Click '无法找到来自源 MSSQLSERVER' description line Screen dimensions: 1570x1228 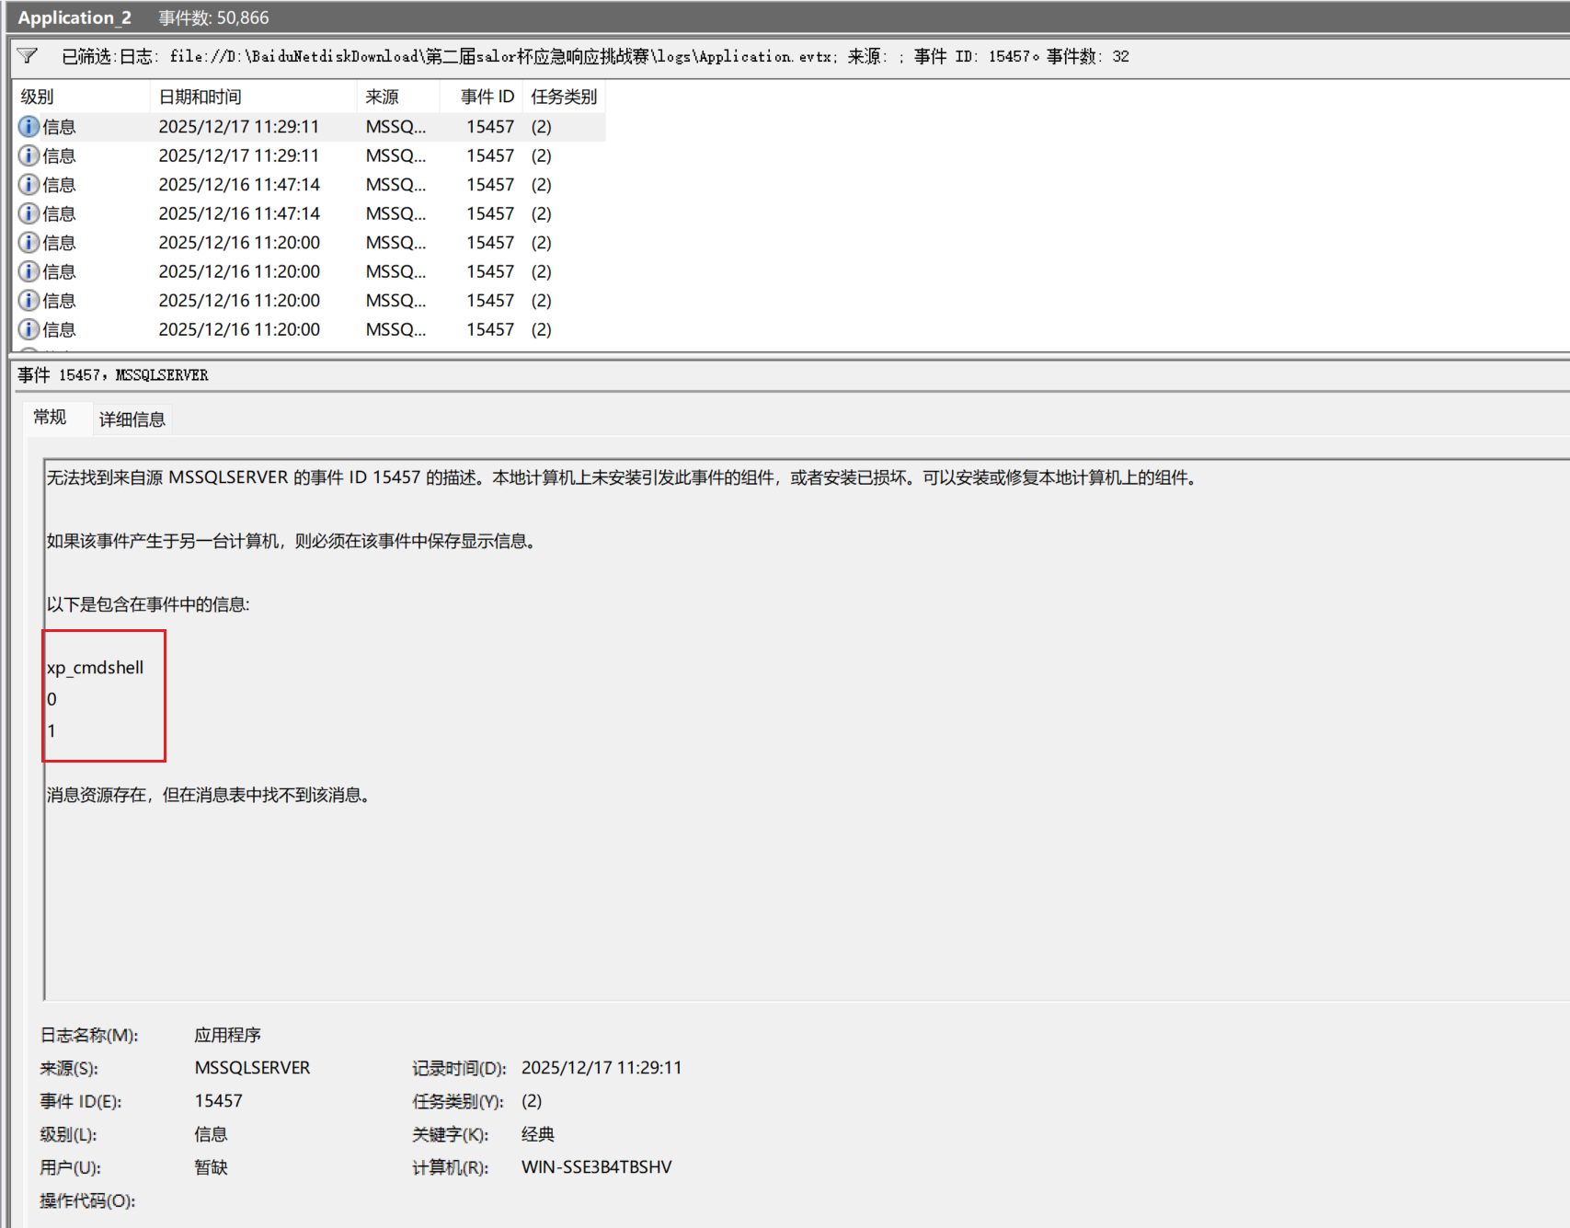(x=623, y=477)
